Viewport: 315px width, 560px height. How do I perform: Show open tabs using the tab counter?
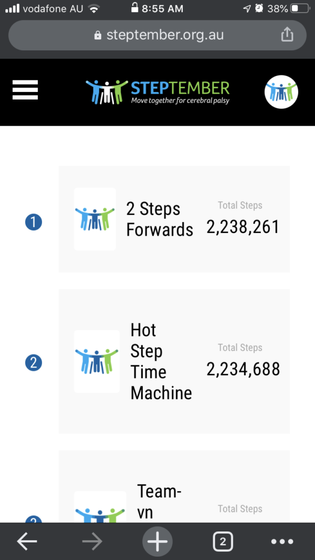[x=223, y=542]
